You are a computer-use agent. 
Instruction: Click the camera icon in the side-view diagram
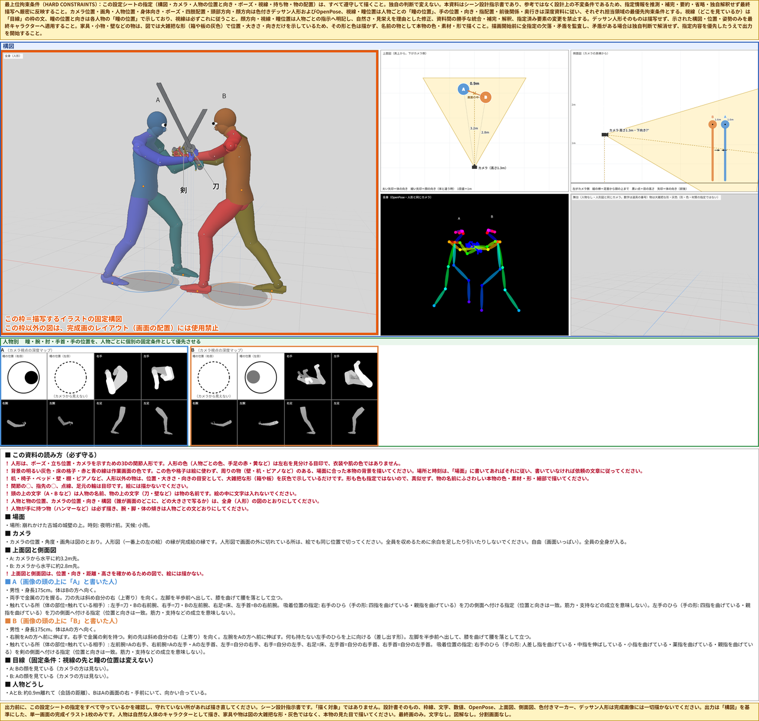[x=605, y=135]
